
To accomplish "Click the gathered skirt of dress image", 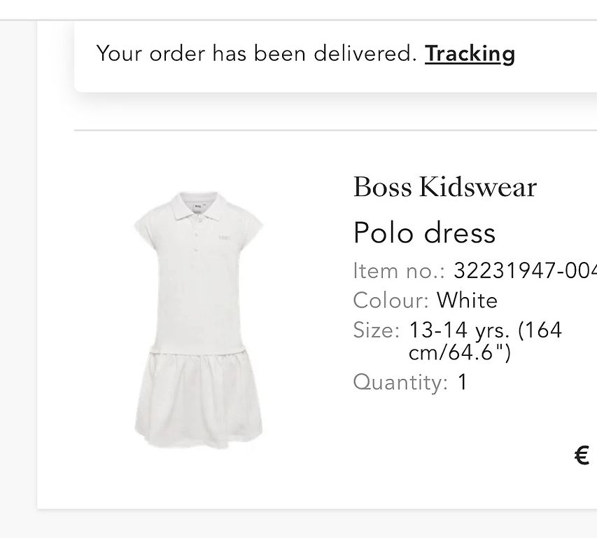I will pyautogui.click(x=198, y=400).
